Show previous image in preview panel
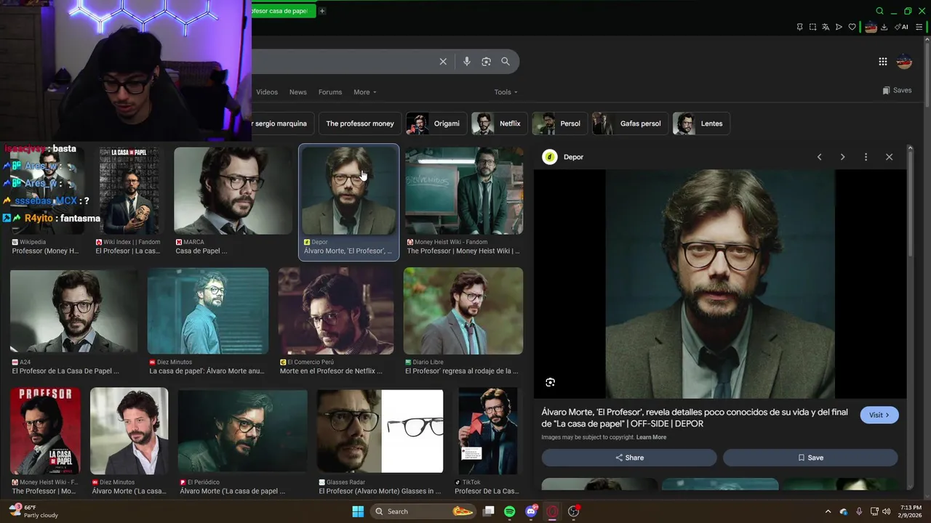 point(819,157)
